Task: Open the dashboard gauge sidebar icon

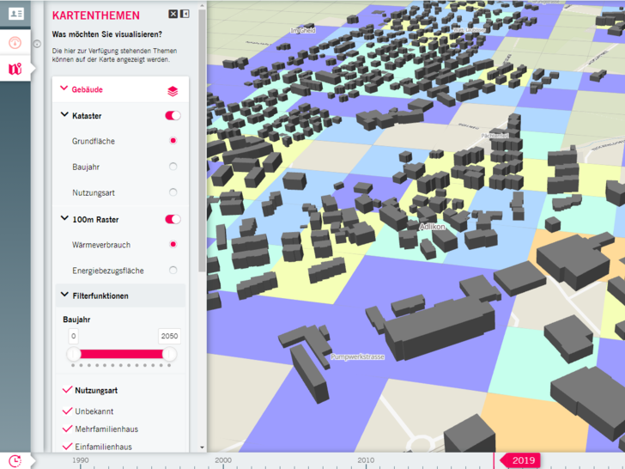Action: (x=15, y=43)
